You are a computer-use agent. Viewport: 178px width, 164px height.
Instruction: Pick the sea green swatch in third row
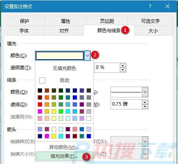point(61,104)
